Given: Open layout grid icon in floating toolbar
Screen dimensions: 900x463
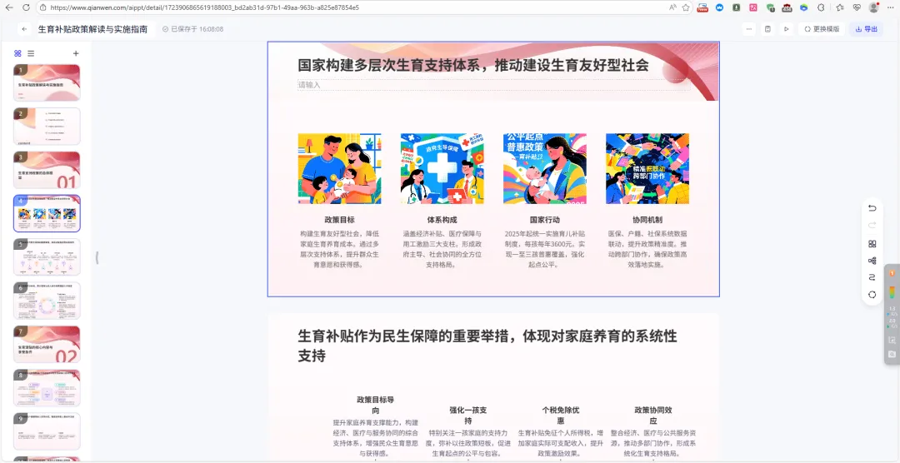Looking at the screenshot, I should [x=872, y=244].
